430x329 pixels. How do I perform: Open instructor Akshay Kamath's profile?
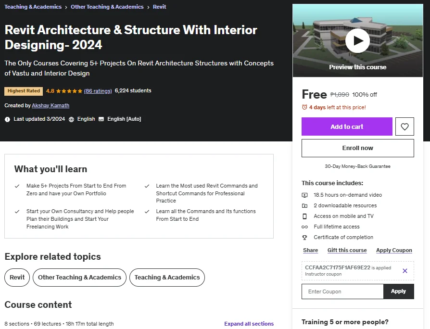coord(51,105)
